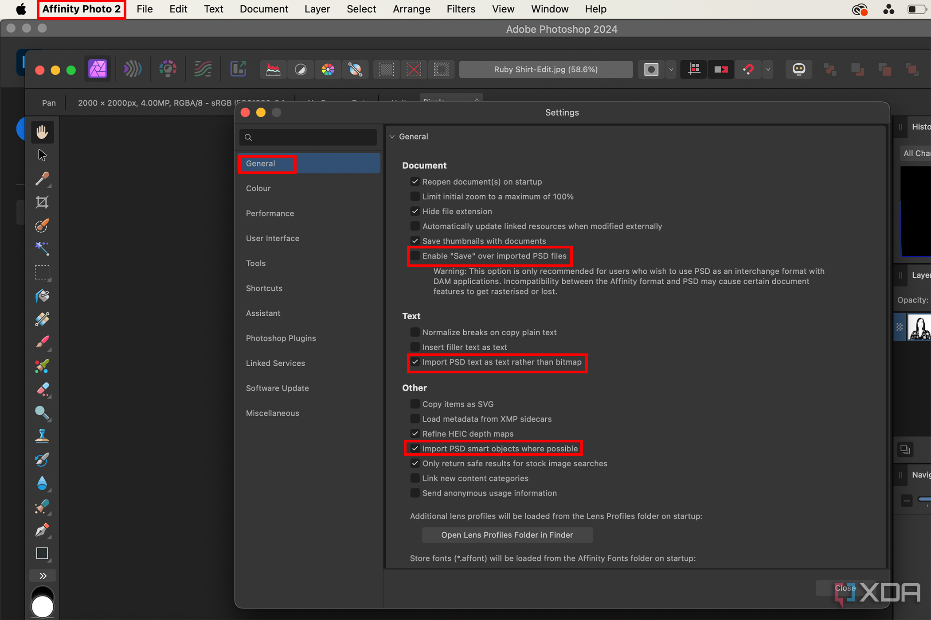Enable "Save" over imported PSD files
This screenshot has width=931, height=620.
point(415,256)
